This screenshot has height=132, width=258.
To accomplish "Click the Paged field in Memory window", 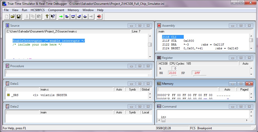I will pyautogui.click(x=244, y=90).
